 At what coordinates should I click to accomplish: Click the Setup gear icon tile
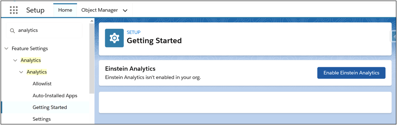pos(114,38)
